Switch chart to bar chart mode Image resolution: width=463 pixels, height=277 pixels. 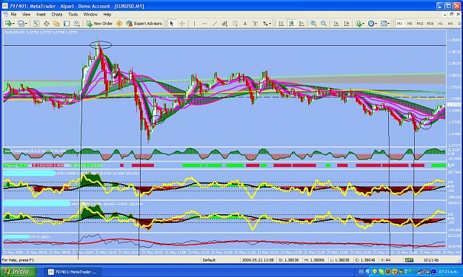point(281,24)
